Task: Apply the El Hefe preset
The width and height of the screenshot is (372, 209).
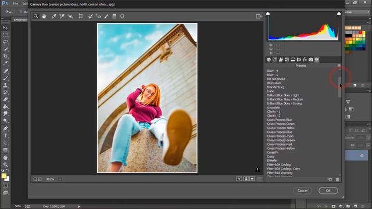Action: click(x=272, y=161)
